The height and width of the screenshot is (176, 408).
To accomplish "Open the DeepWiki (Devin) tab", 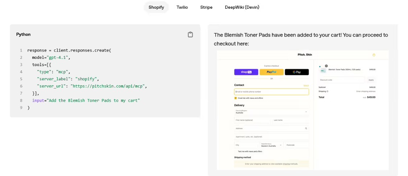I will pos(242,7).
